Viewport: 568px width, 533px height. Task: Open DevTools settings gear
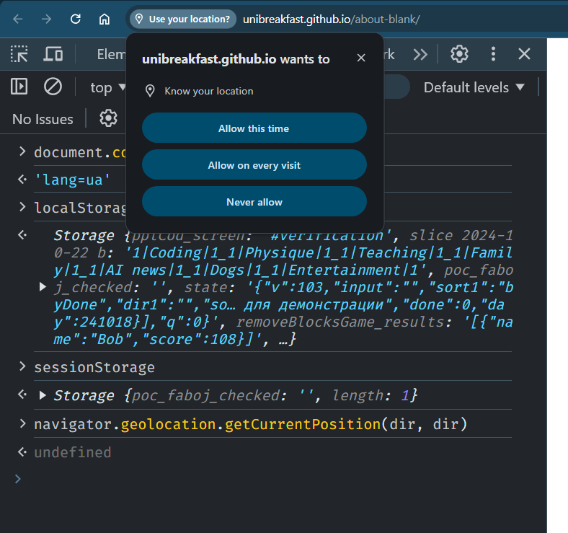click(459, 54)
